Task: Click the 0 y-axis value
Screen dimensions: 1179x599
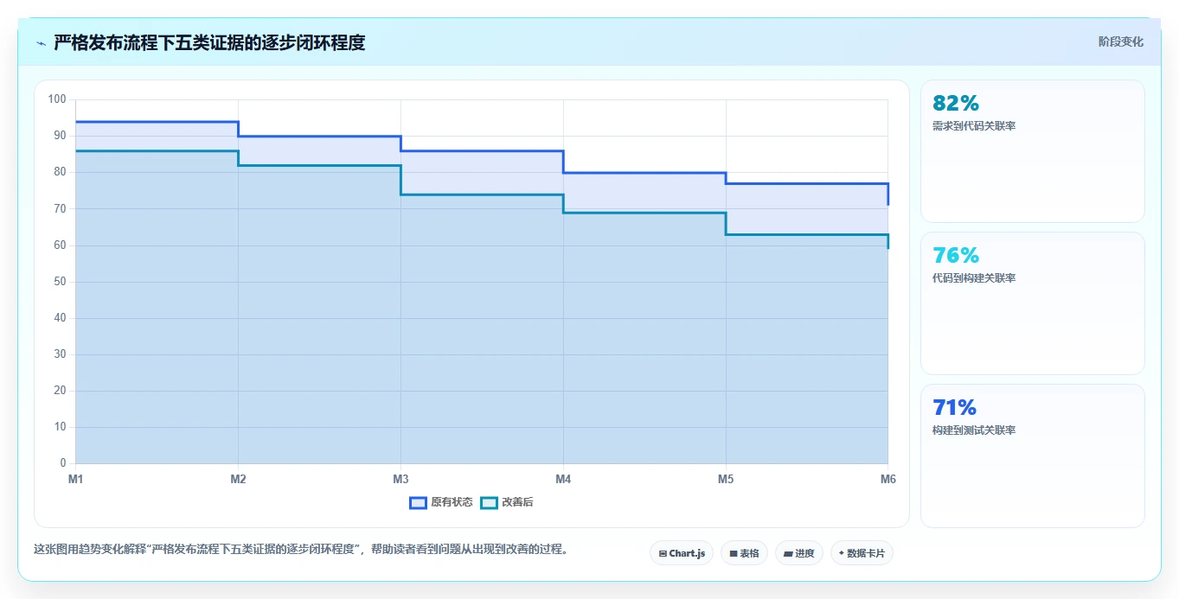Action: [63, 463]
